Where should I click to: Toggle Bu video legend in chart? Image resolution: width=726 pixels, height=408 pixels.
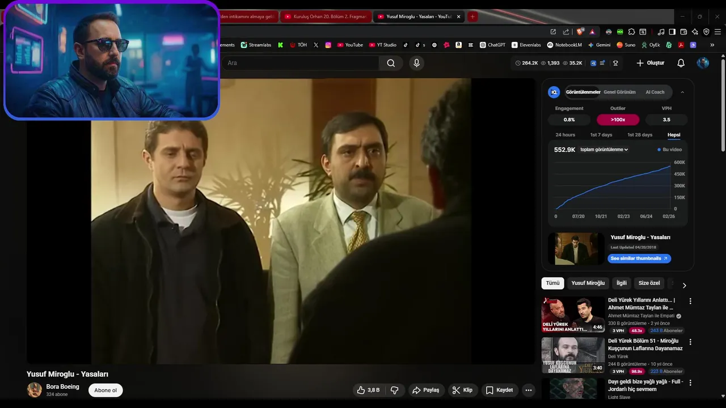(x=670, y=150)
